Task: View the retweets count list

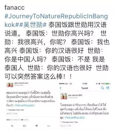Action: 13,120
